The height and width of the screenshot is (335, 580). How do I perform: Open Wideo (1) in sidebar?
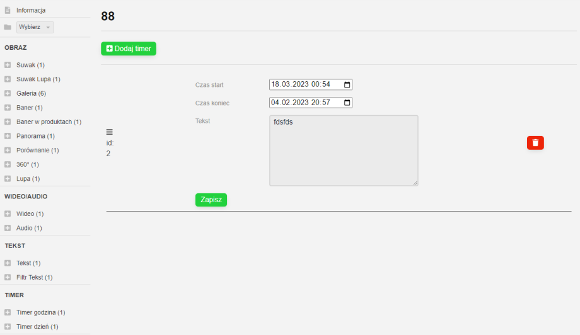(30, 213)
